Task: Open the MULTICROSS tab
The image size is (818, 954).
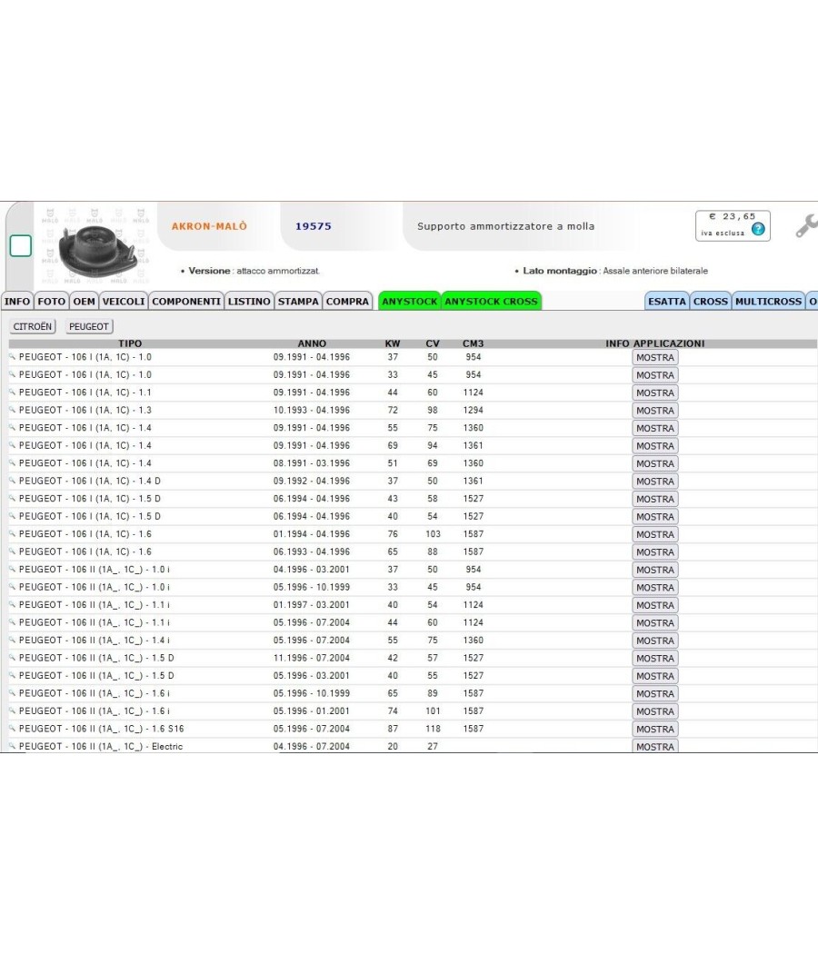Action: click(769, 301)
